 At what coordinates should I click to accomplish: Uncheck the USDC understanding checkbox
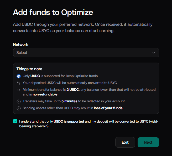(x=15, y=121)
